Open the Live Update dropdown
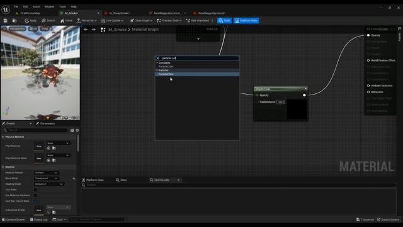The height and width of the screenshot is (227, 403). pos(112,21)
